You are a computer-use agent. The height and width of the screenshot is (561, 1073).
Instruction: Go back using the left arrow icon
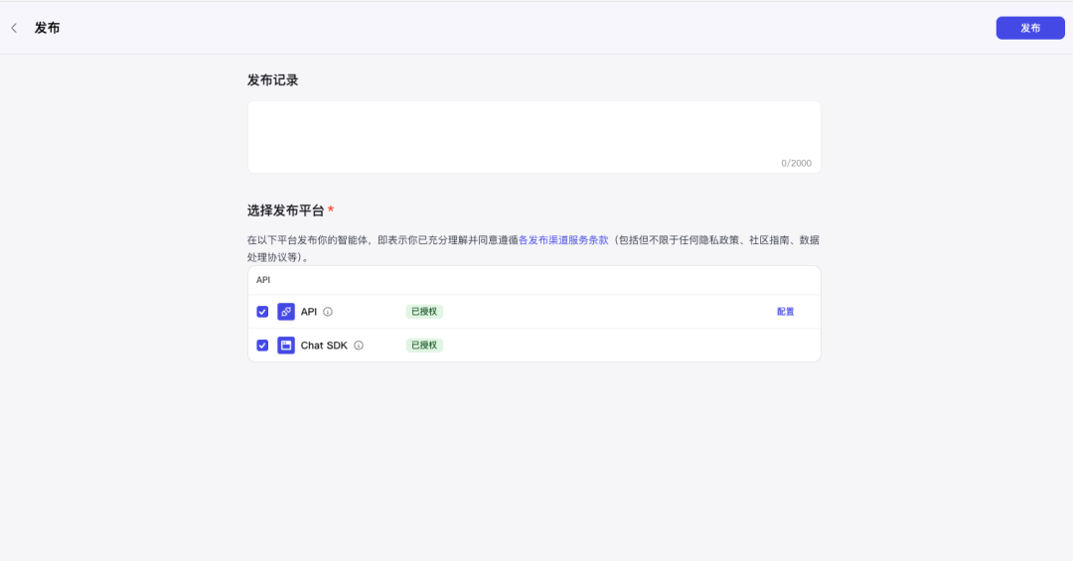point(14,28)
